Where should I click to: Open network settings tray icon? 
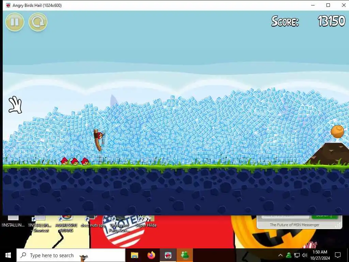297,255
